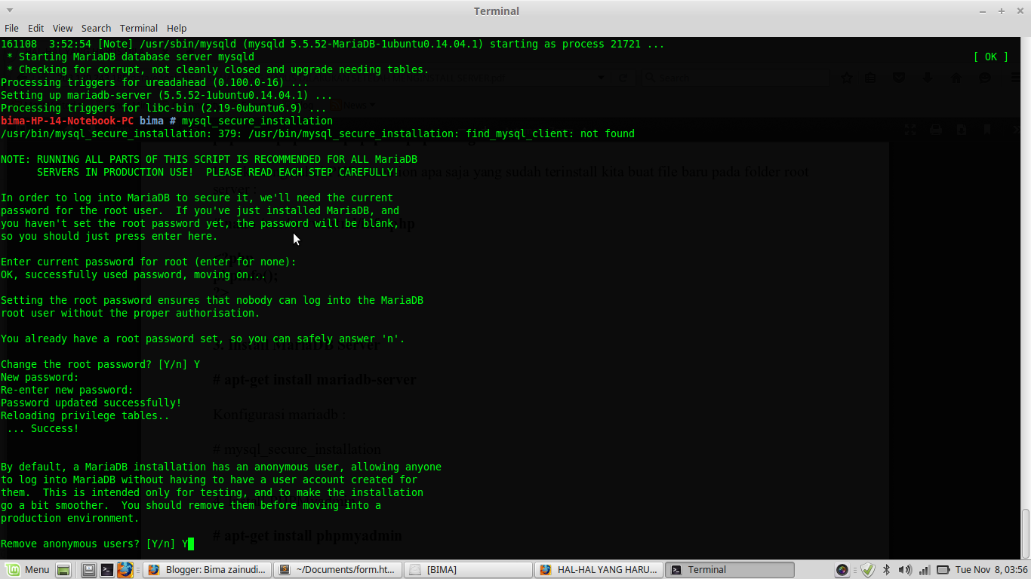Select the bookmark icon in the document viewer

tap(987, 130)
